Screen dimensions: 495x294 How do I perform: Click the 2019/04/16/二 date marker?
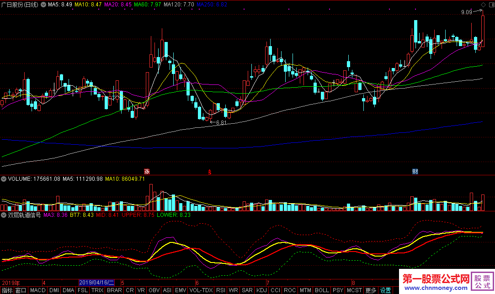pyautogui.click(x=96, y=283)
